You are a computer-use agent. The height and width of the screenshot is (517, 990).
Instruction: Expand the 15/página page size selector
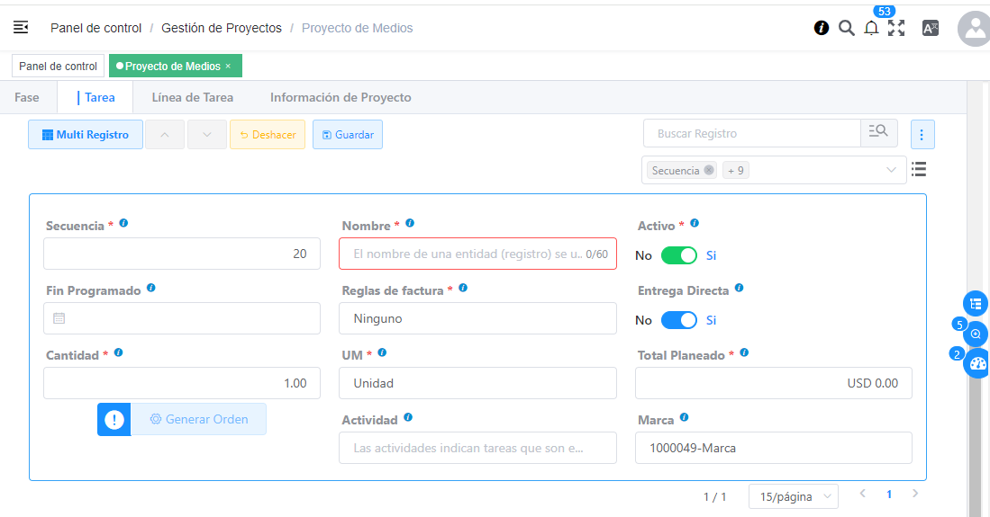click(x=793, y=496)
